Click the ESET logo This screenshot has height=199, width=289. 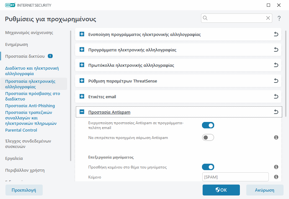pos(11,5)
